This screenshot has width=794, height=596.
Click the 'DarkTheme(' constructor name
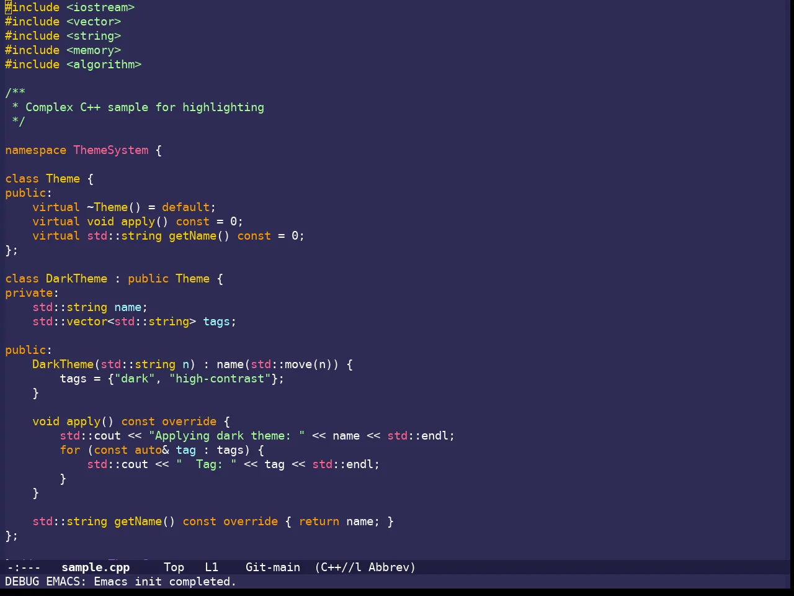pyautogui.click(x=66, y=364)
